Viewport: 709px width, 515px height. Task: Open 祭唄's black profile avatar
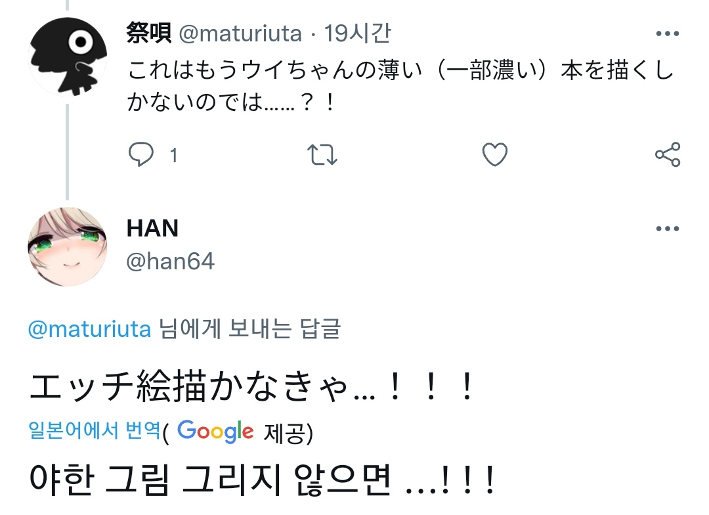click(68, 56)
